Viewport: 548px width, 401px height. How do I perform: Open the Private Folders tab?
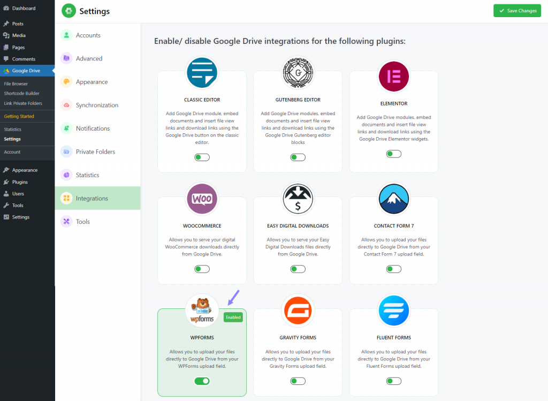(98, 152)
